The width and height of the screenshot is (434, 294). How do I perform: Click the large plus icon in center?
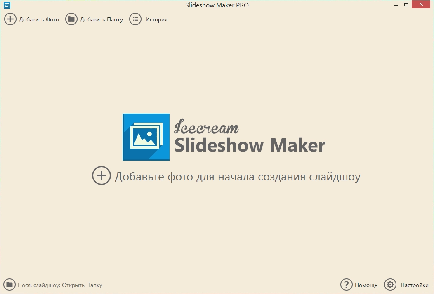click(101, 175)
